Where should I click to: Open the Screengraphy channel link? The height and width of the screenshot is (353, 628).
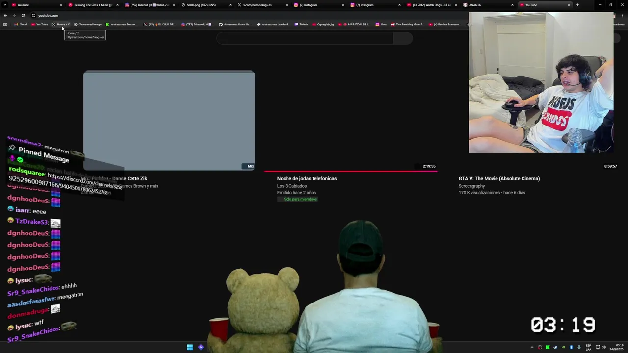click(471, 186)
